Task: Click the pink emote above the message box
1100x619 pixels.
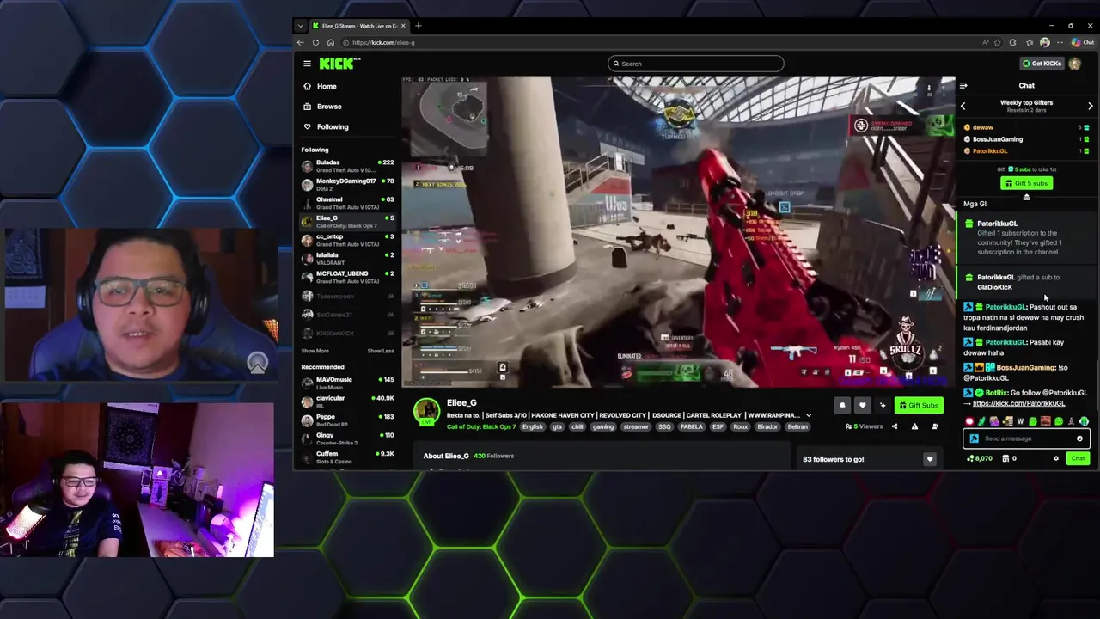Action: 969,422
